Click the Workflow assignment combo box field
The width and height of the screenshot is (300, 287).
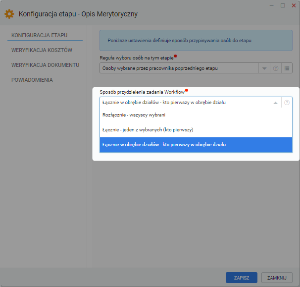click(191, 103)
